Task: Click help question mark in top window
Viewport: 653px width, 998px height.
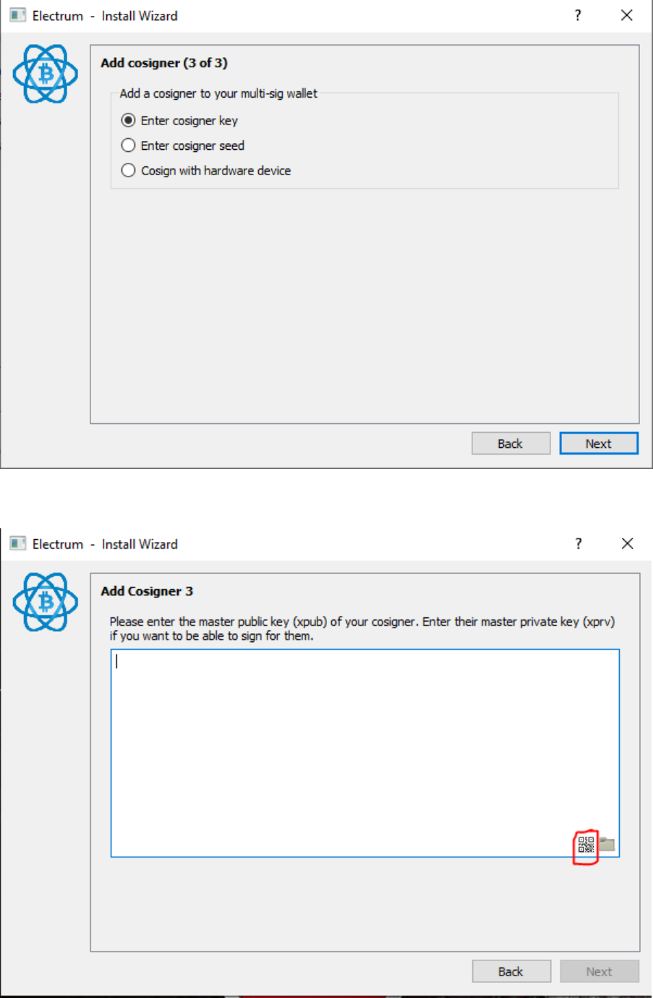Action: click(578, 15)
